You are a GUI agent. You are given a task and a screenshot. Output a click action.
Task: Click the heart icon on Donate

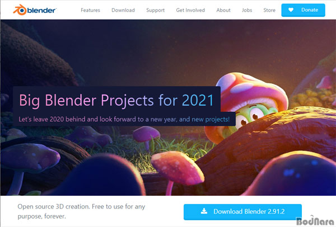click(291, 10)
